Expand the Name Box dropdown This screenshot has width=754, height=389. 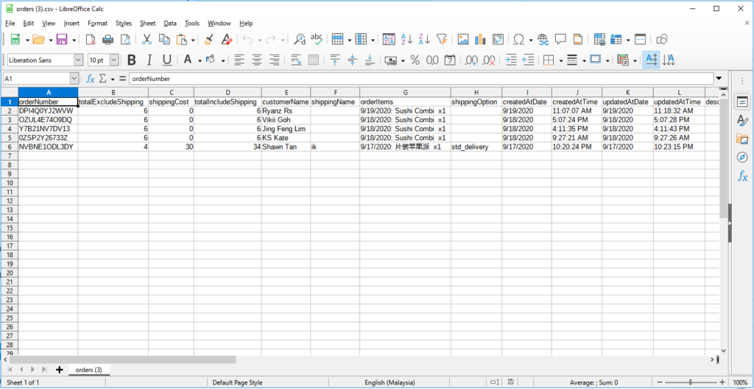click(x=74, y=79)
